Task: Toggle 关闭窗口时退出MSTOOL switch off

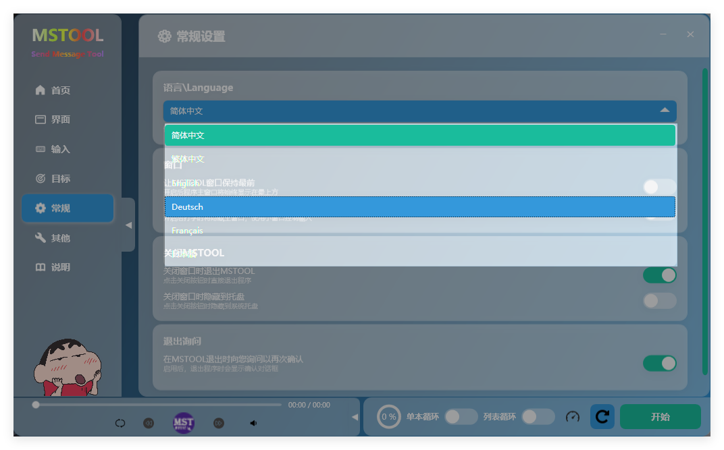Action: point(659,275)
